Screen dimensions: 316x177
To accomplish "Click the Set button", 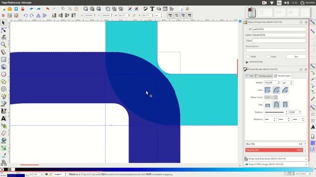I will click(296, 57).
